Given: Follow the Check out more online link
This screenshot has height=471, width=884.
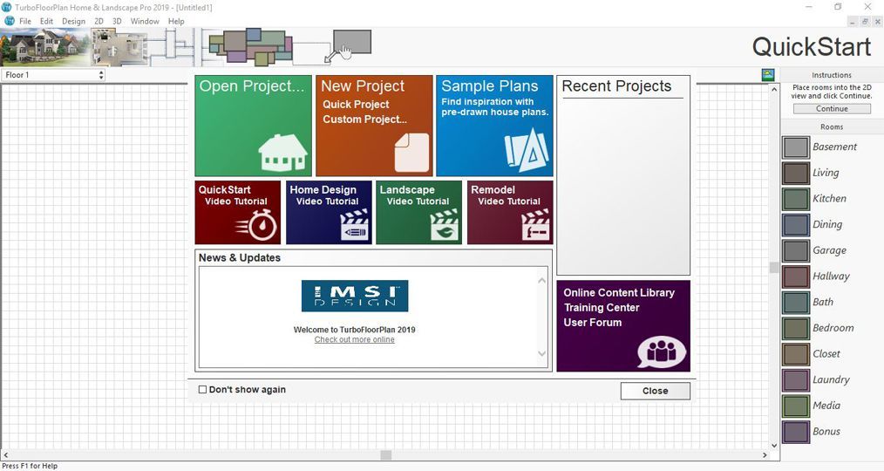Looking at the screenshot, I should 355,339.
